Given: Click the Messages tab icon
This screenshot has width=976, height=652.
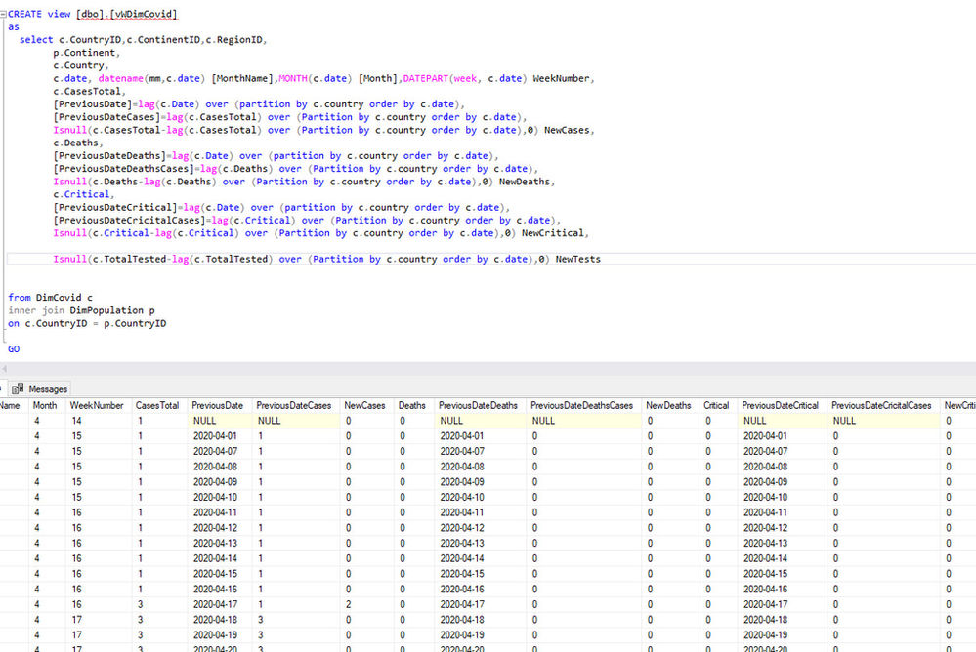Looking at the screenshot, I should pos(18,388).
